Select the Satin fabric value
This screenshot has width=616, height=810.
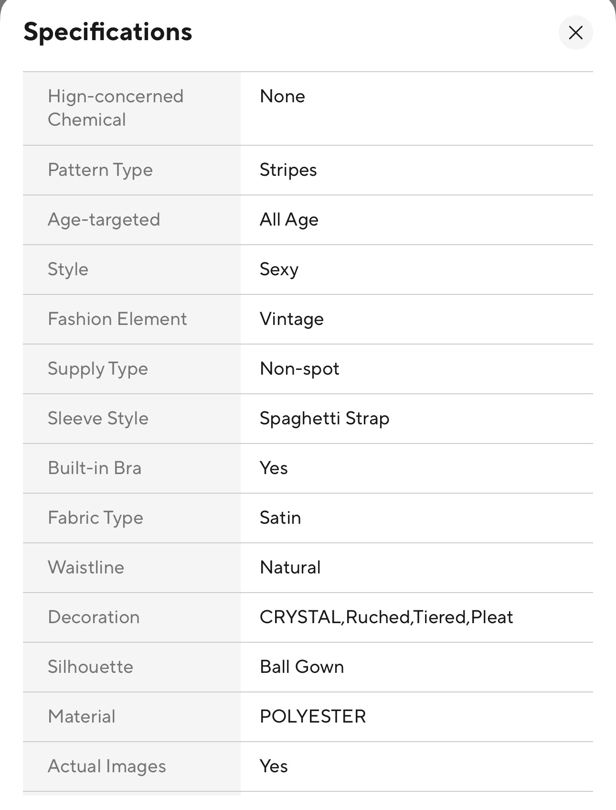pos(280,518)
